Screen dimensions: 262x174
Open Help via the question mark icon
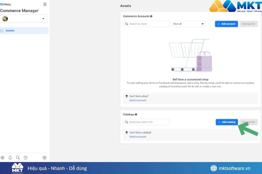(x=26, y=157)
